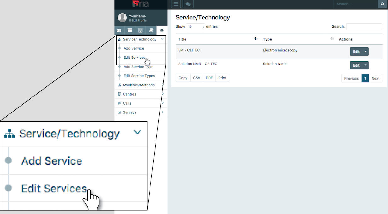The image size is (388, 214).
Task: Open dropdown arrow beside Edit for EM - CEITEC
Action: click(x=365, y=52)
